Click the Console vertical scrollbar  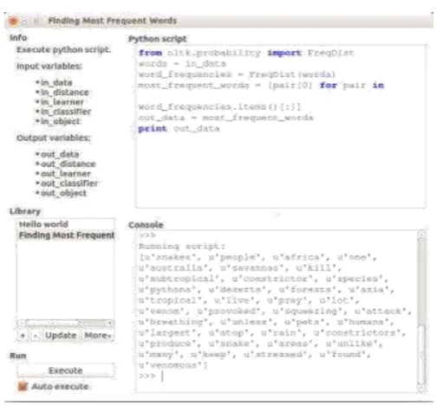421,312
